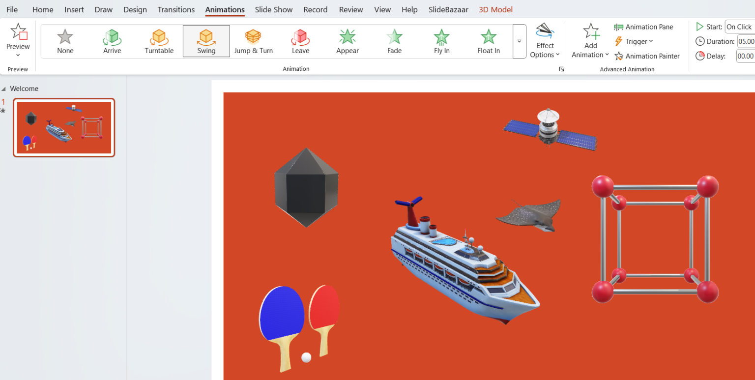Screen dimensions: 755x380
Task: Open the Start On Click dropdown
Action: pyautogui.click(x=739, y=27)
